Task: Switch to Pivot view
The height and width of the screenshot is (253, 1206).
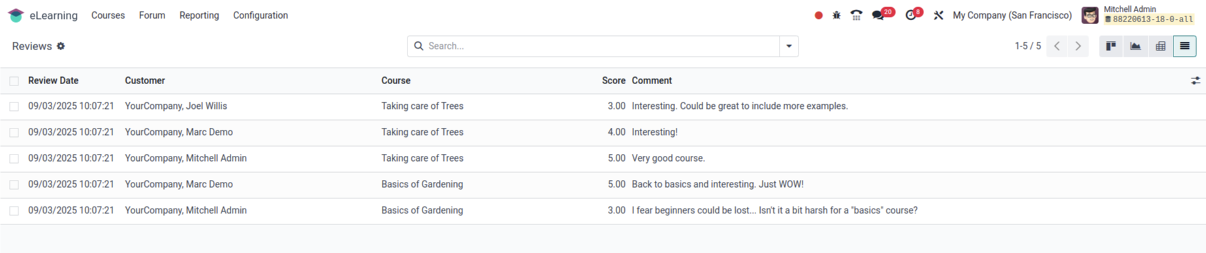Action: (1160, 46)
